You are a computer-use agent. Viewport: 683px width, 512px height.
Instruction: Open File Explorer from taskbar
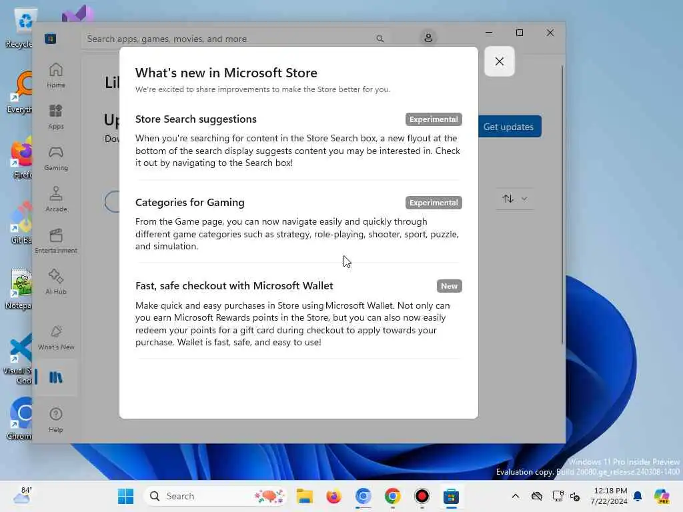click(x=304, y=496)
